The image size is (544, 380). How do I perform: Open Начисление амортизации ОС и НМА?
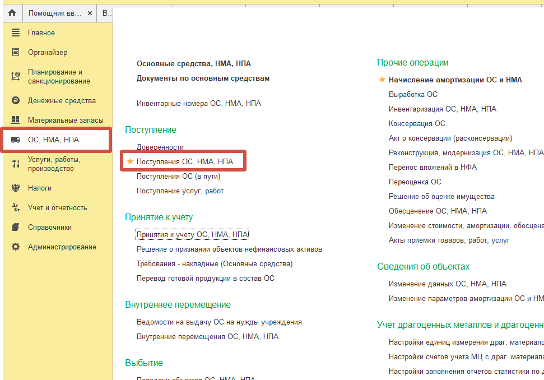(455, 80)
